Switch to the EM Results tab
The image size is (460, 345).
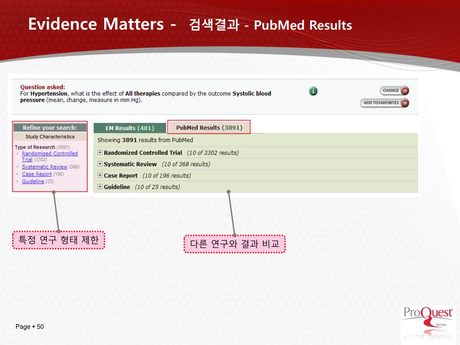pyautogui.click(x=130, y=128)
